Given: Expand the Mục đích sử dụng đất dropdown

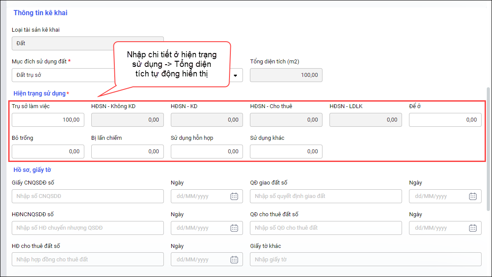Looking at the screenshot, I should coord(236,75).
